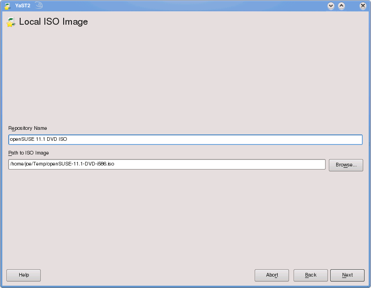Click the Local ISO Image header icon
The width and height of the screenshot is (371, 288).
11,22
